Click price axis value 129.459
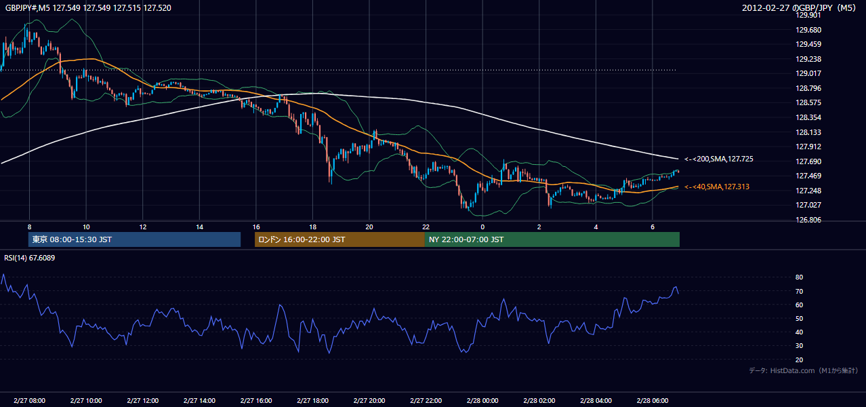This screenshot has width=866, height=407. click(808, 44)
